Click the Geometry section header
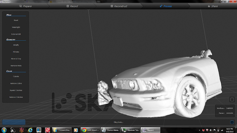The image size is (237, 133). point(11,40)
